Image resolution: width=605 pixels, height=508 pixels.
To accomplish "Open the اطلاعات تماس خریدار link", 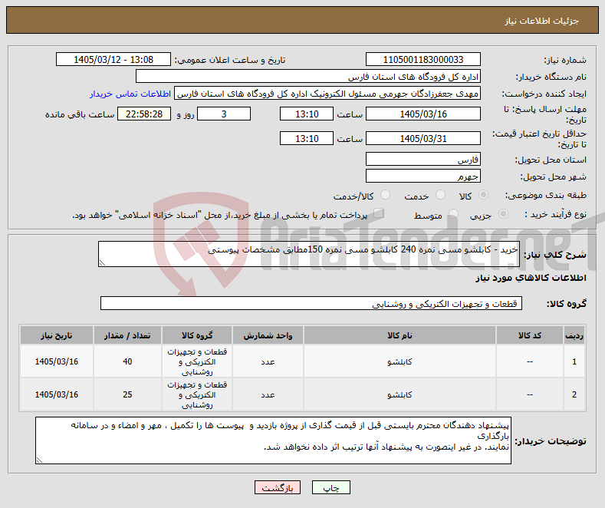I will [130, 94].
